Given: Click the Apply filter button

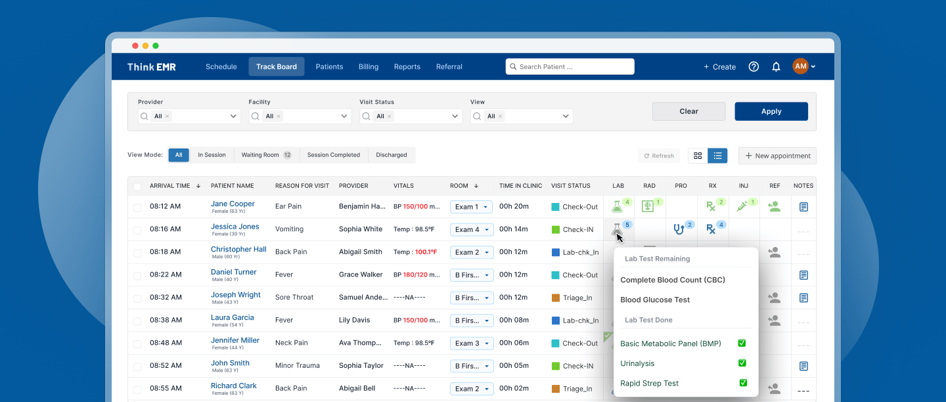Looking at the screenshot, I should (x=771, y=111).
